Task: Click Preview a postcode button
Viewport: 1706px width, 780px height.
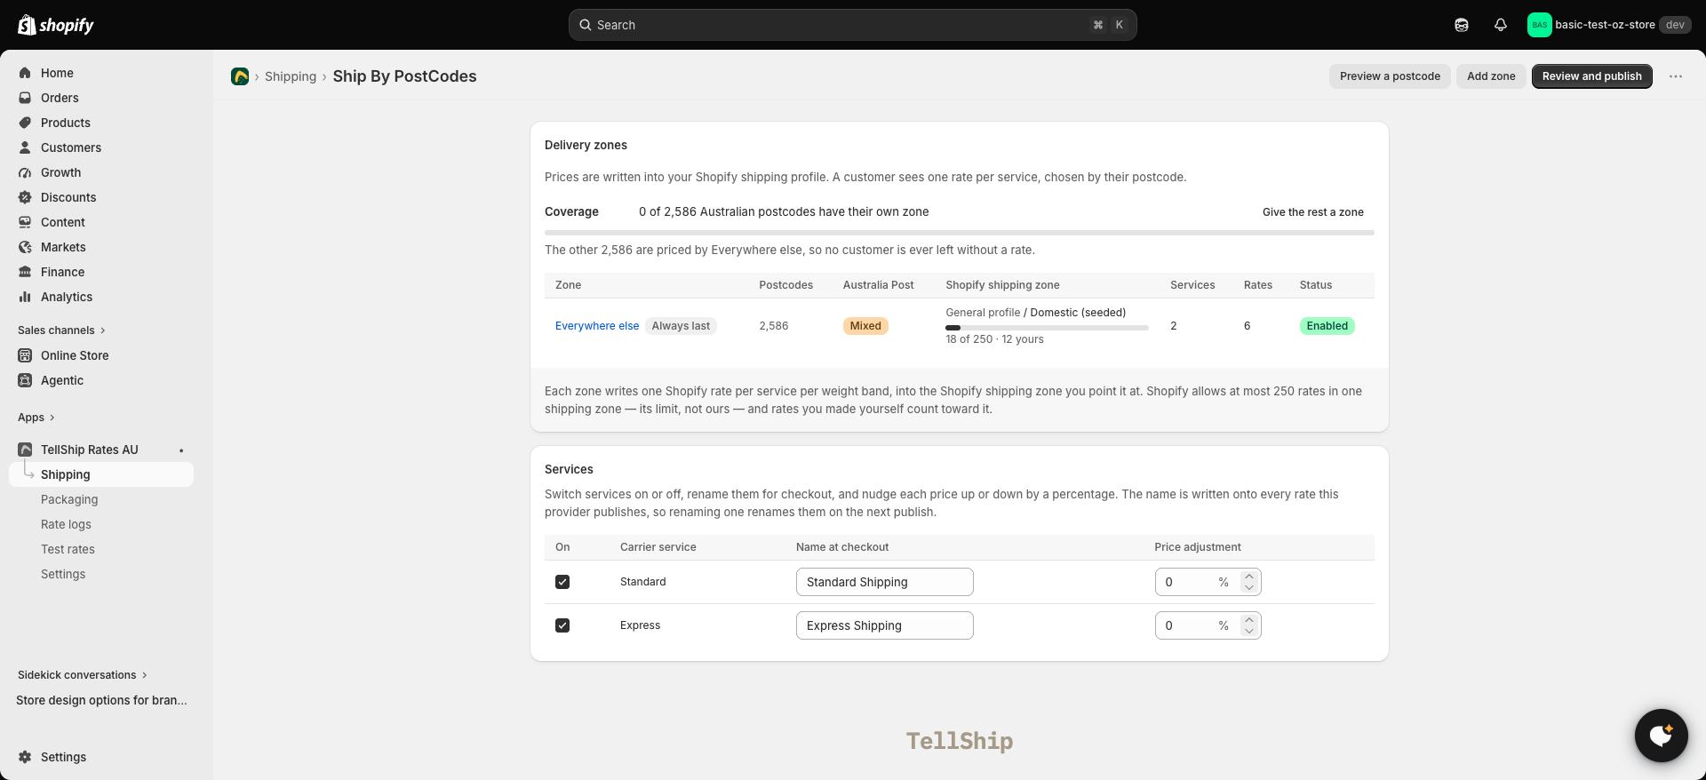Action: [1390, 76]
